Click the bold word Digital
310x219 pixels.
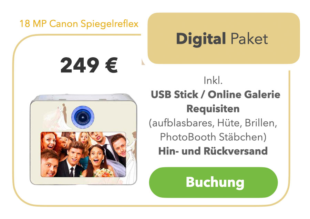(201, 39)
